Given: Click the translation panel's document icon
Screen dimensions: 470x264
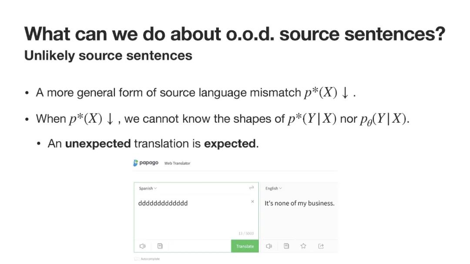Looking at the screenshot, I should click(286, 246).
